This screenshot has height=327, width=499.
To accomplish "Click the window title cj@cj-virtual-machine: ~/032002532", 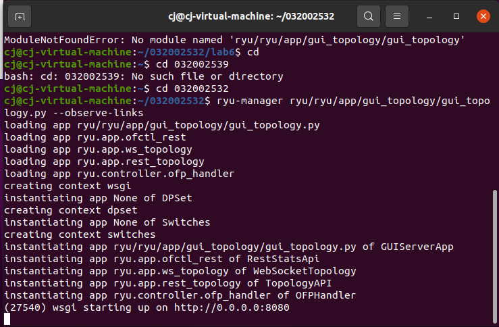I will (x=251, y=16).
